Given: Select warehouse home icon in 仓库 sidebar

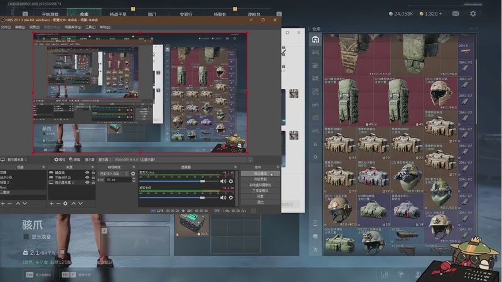Looking at the screenshot, I should (316, 39).
